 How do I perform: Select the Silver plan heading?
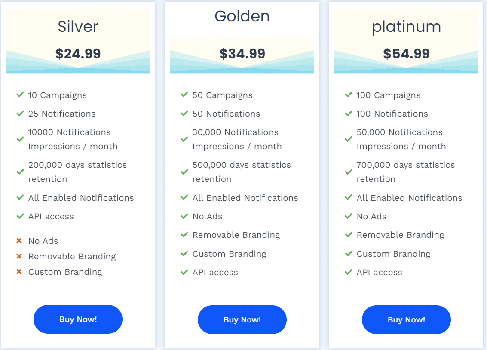(78, 26)
